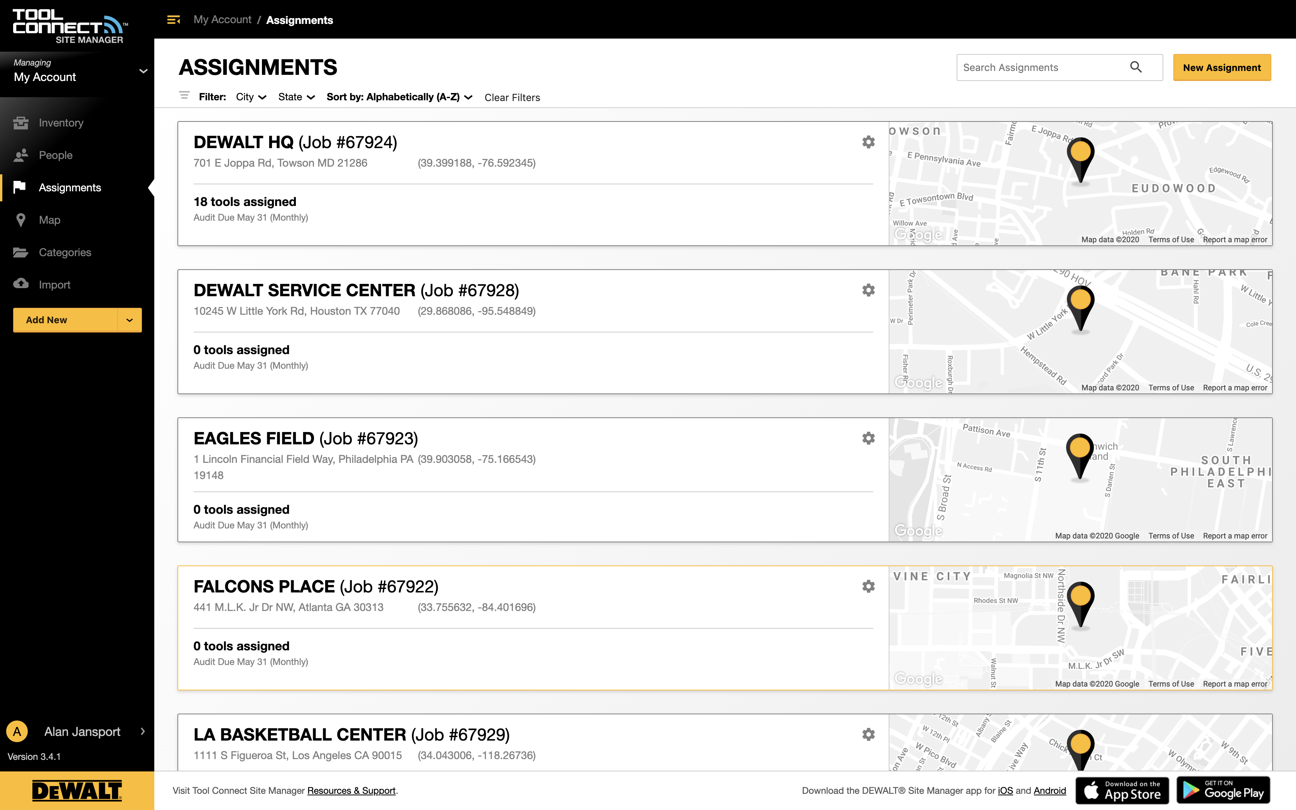The width and height of the screenshot is (1296, 810).
Task: Collapse the sidebar via hamburger menu icon
Action: point(174,20)
